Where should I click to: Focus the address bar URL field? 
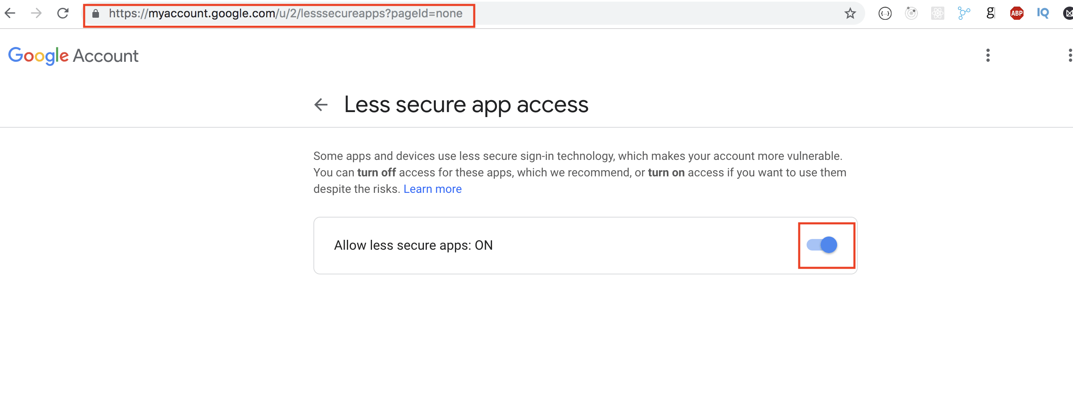285,14
